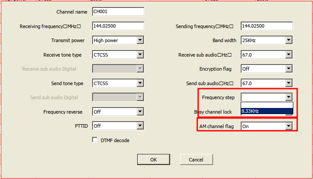313x179 pixels.
Task: Open the Send tone type dropdown
Action: point(140,83)
